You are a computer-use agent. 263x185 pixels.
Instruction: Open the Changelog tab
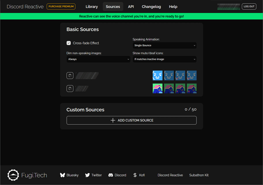pyautogui.click(x=152, y=7)
